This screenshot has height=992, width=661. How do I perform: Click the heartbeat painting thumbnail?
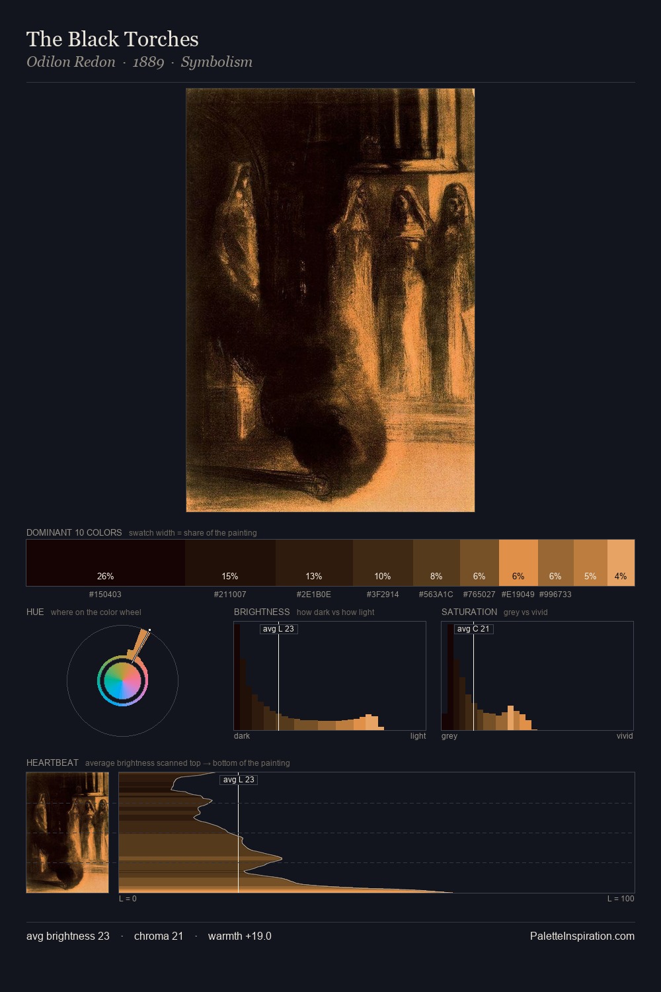(x=67, y=833)
